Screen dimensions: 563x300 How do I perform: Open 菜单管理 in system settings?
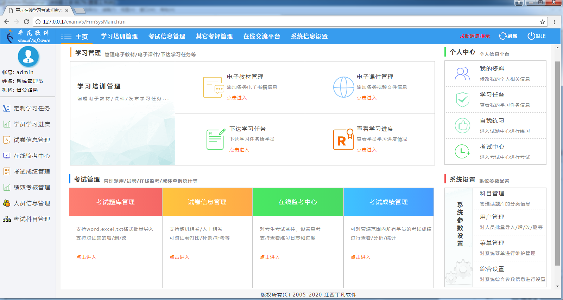tap(492, 243)
